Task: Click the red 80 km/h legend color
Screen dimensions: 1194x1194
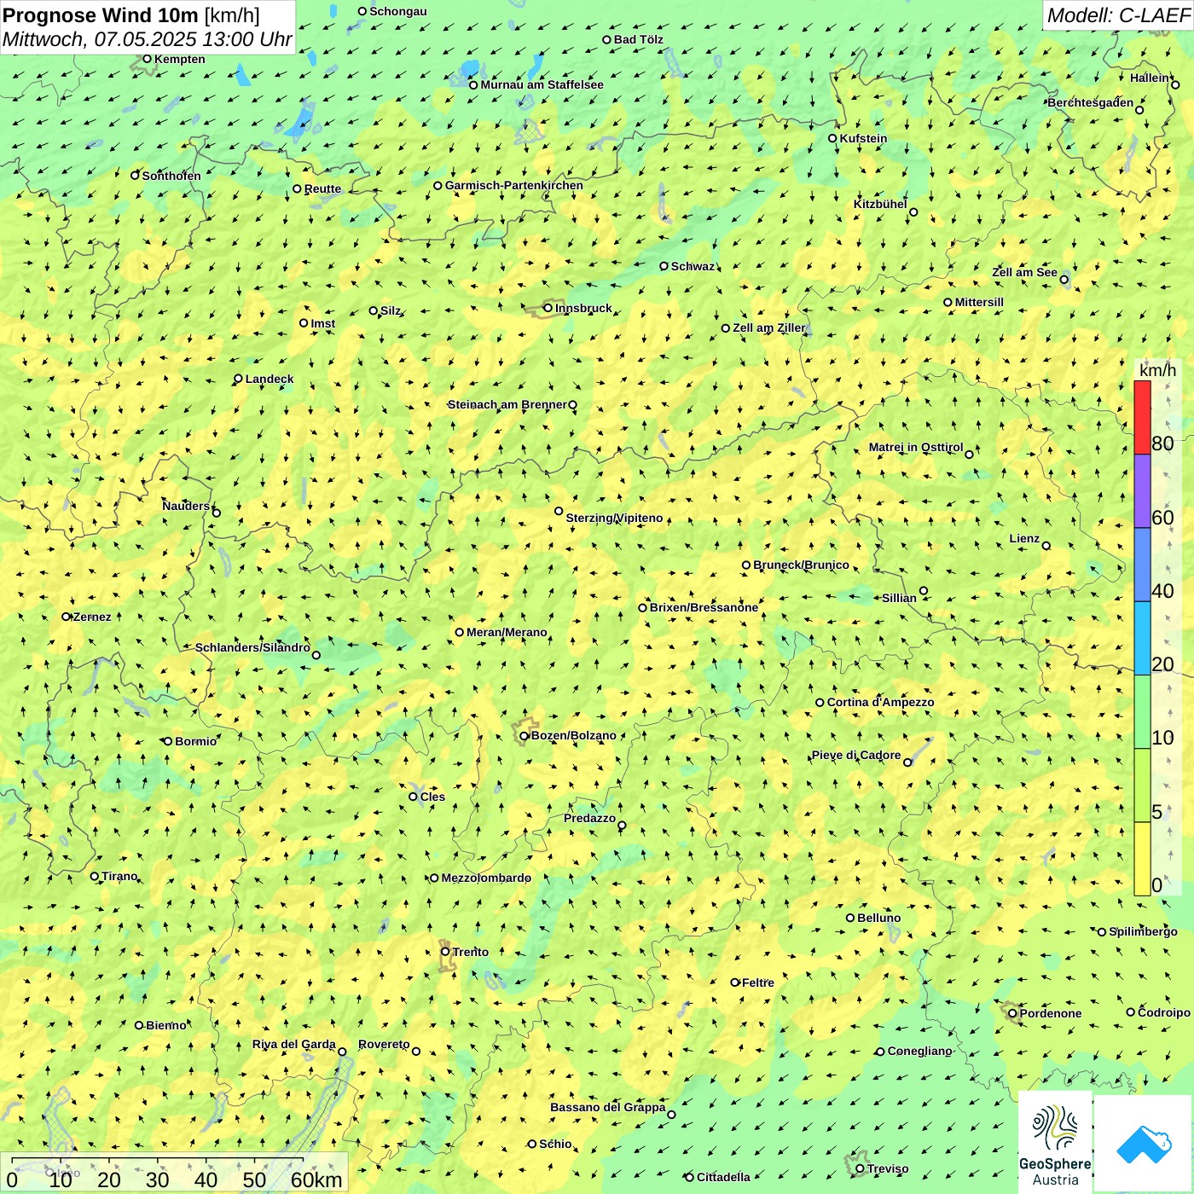Action: pyautogui.click(x=1142, y=417)
